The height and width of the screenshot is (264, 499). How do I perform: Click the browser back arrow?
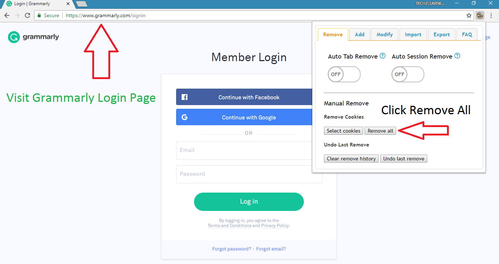pyautogui.click(x=7, y=15)
